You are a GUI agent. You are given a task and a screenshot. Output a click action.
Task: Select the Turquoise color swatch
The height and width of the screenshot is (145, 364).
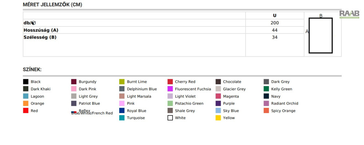click(122, 118)
